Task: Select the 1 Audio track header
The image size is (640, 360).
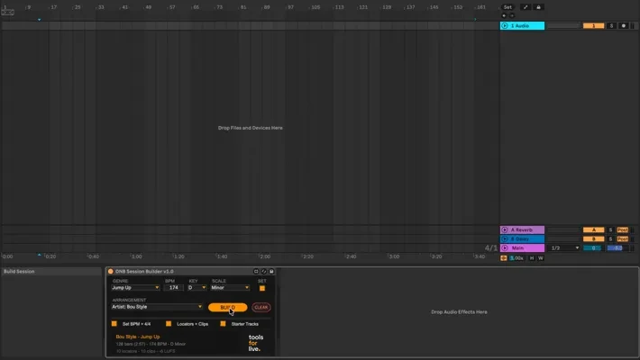Action: 522,26
